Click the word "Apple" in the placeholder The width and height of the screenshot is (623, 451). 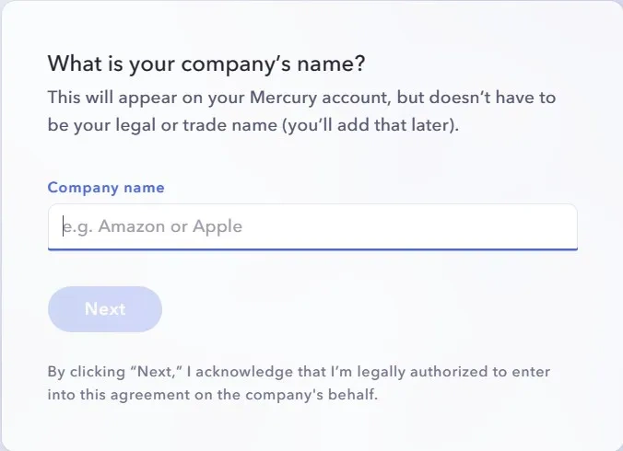coord(217,226)
